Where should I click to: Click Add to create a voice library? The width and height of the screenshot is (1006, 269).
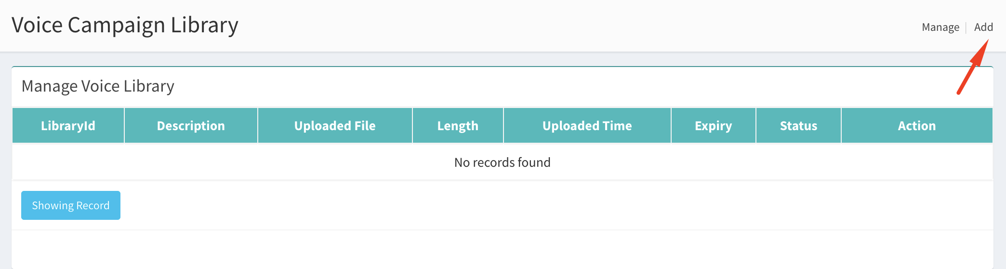pyautogui.click(x=983, y=27)
